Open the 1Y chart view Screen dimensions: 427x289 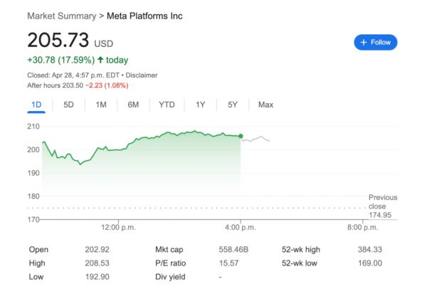[x=201, y=105]
